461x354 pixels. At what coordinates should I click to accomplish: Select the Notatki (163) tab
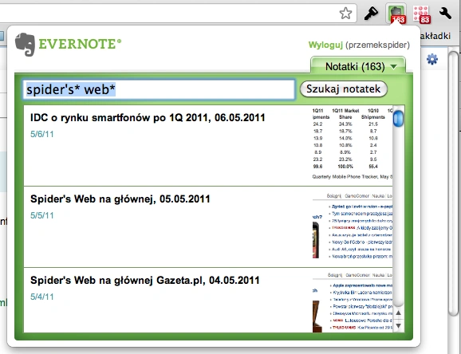point(358,65)
